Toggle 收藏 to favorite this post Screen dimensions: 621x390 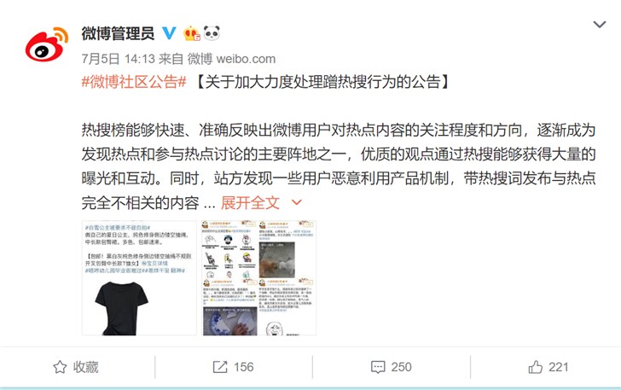pos(76,367)
